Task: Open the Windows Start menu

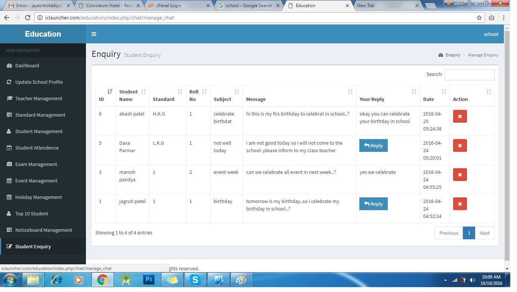Action: point(10,280)
